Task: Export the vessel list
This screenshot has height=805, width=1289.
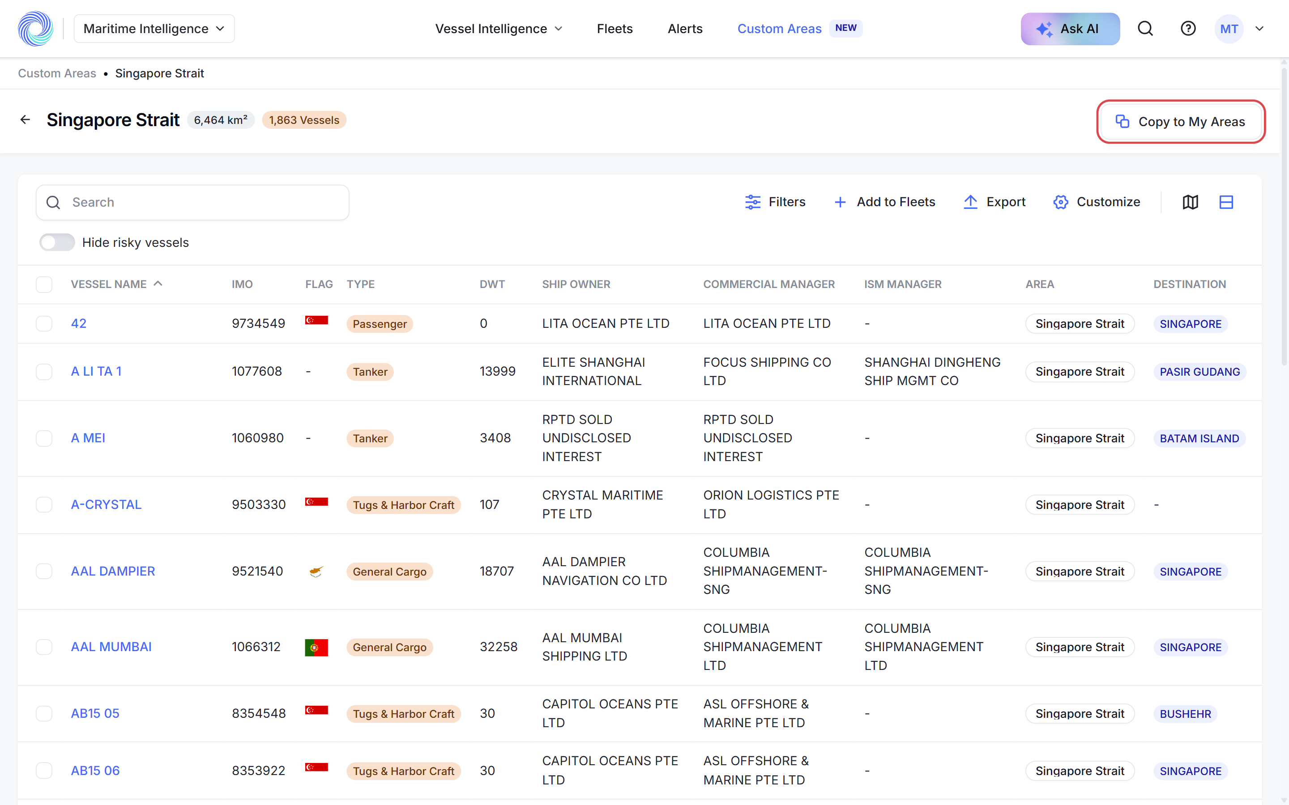Action: [x=994, y=202]
